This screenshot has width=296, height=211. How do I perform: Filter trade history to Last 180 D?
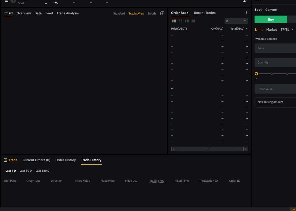point(42,171)
